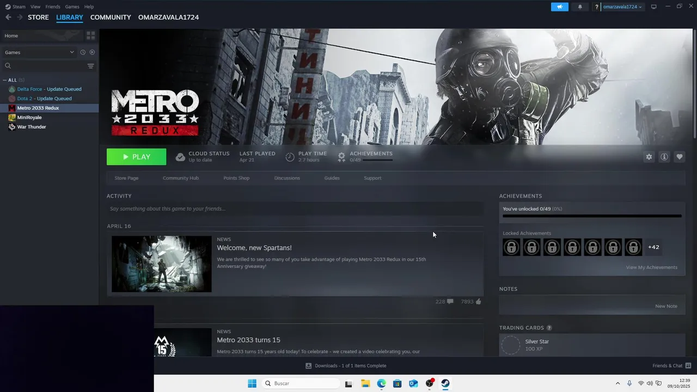Open the Games filter dropdown
Screen dimensions: 697x392
[x=39, y=52]
